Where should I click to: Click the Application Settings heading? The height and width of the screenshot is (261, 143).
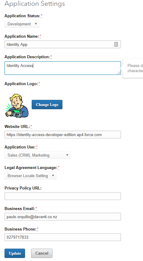[35, 4]
